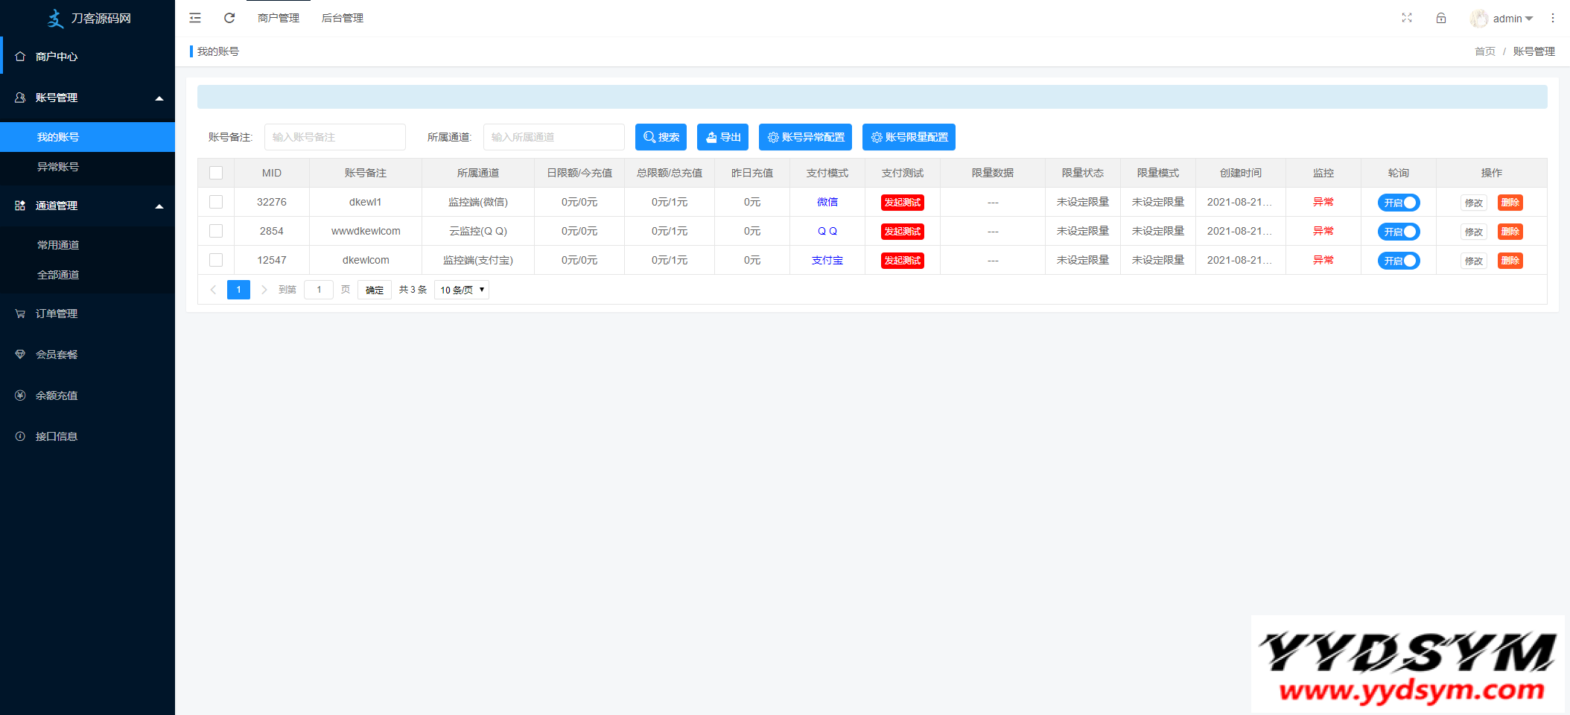Check the checkbox for MID 2854 row
Viewport: 1570px width, 715px height.
tap(216, 231)
